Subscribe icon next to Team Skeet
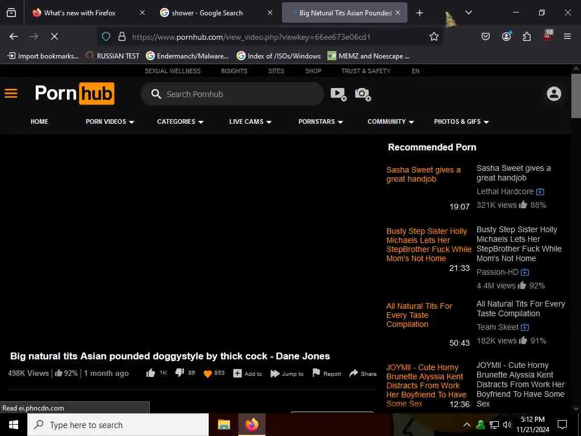This screenshot has height=436, width=581. 525,328
